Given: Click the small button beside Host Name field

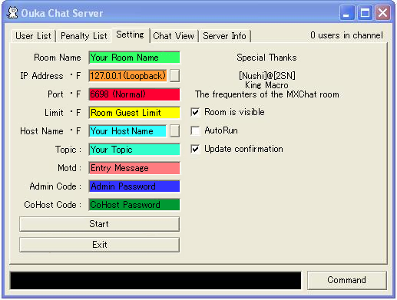Looking at the screenshot, I should point(174,131).
